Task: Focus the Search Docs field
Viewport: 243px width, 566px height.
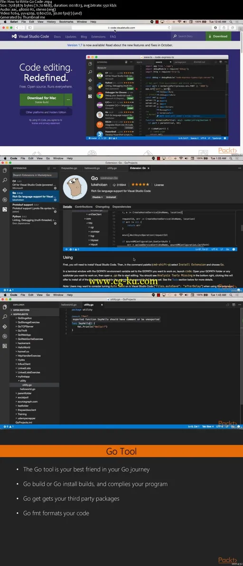Action: pos(188,36)
